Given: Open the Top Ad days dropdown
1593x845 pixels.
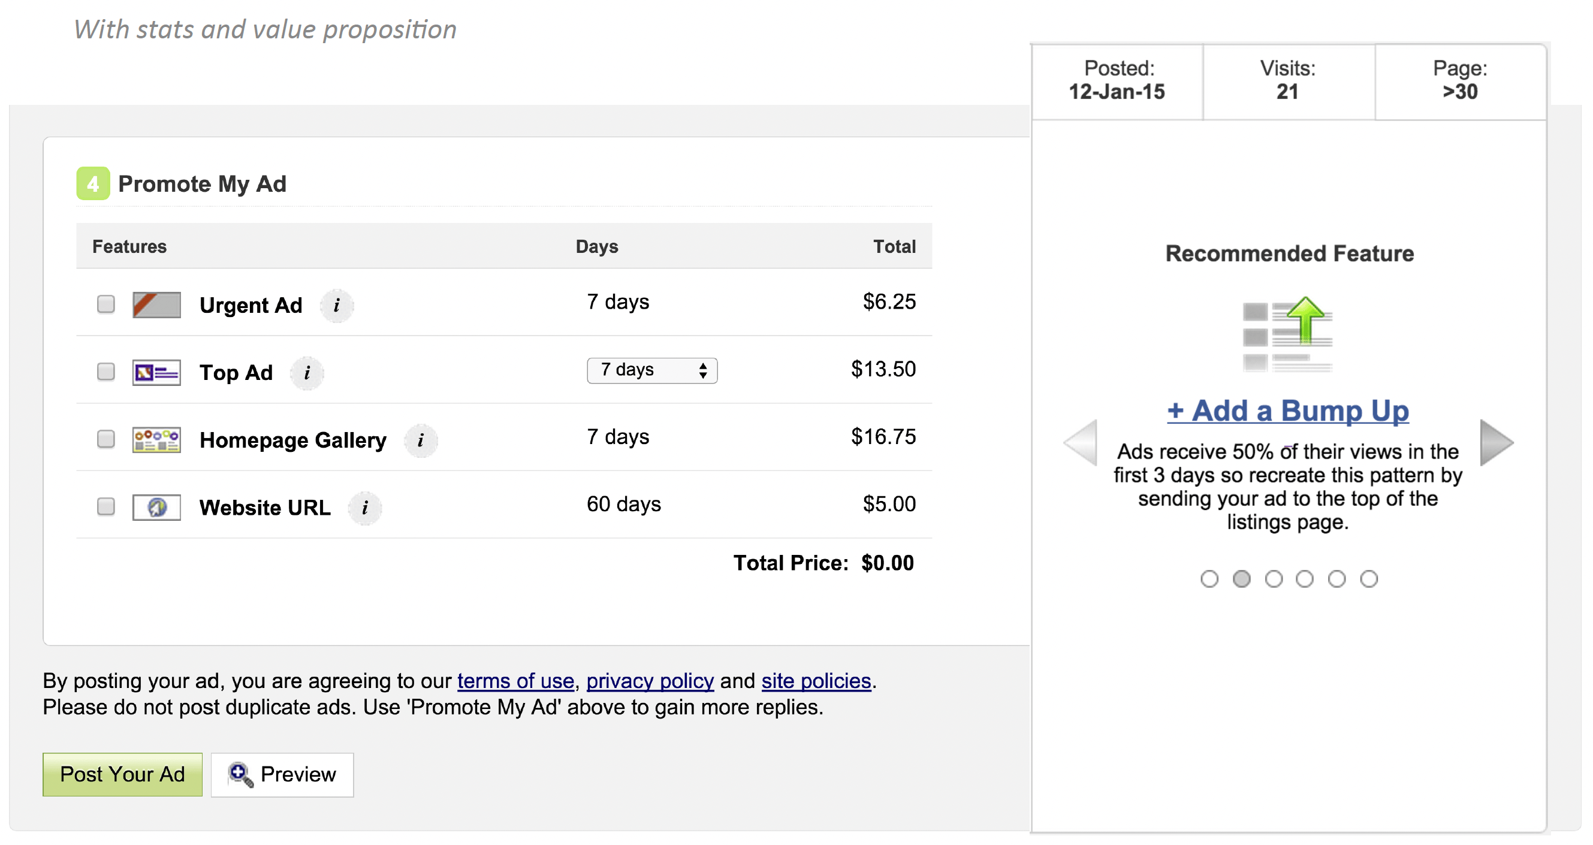Looking at the screenshot, I should 652,370.
